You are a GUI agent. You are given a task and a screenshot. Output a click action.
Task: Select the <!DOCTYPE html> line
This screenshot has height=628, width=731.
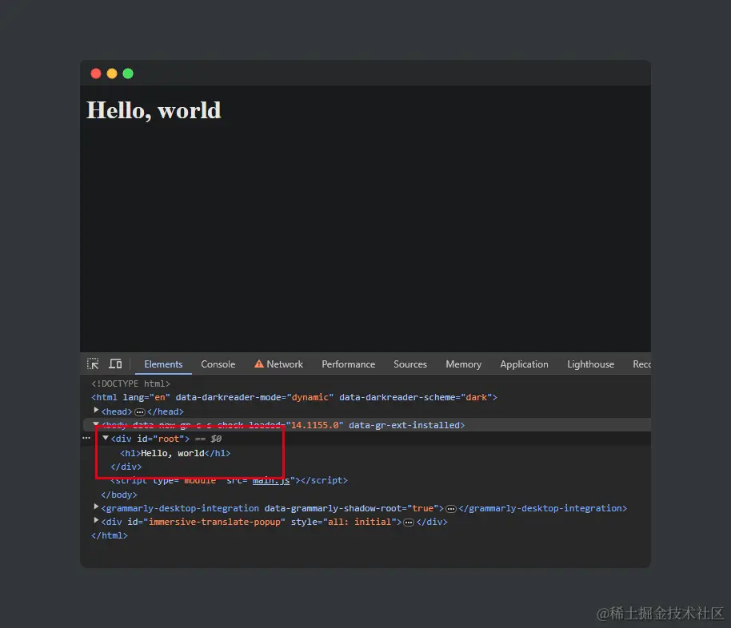pyautogui.click(x=131, y=384)
